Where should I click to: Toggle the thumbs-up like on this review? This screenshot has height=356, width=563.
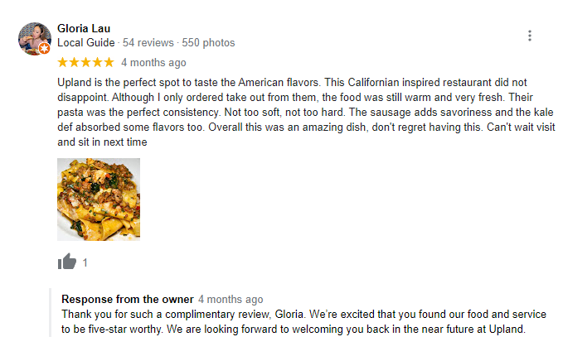(66, 262)
